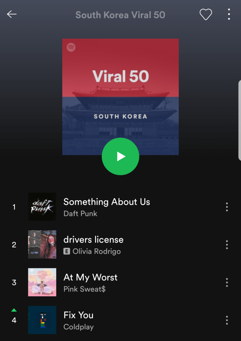Screen dimensions: 241x341
Task: Open options for Something About Us
Action: click(x=227, y=207)
